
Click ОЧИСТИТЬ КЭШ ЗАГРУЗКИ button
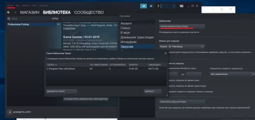click(x=182, y=102)
